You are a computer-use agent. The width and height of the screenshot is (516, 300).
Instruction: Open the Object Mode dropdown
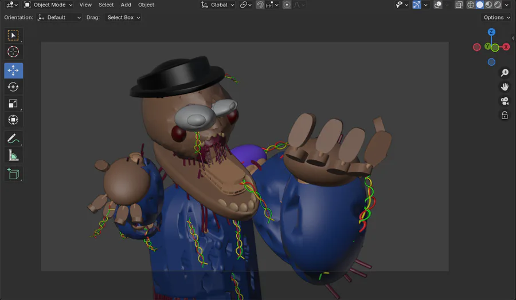point(48,5)
